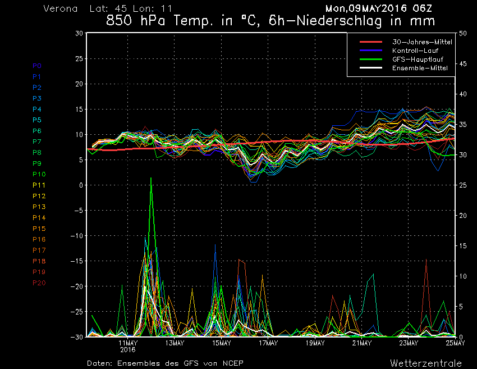
Task: Click the P20 ensemble member label
Action: [x=39, y=283]
